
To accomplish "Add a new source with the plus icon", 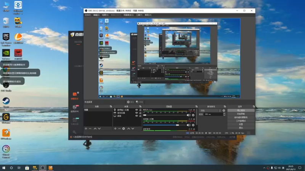I will 115,128.
